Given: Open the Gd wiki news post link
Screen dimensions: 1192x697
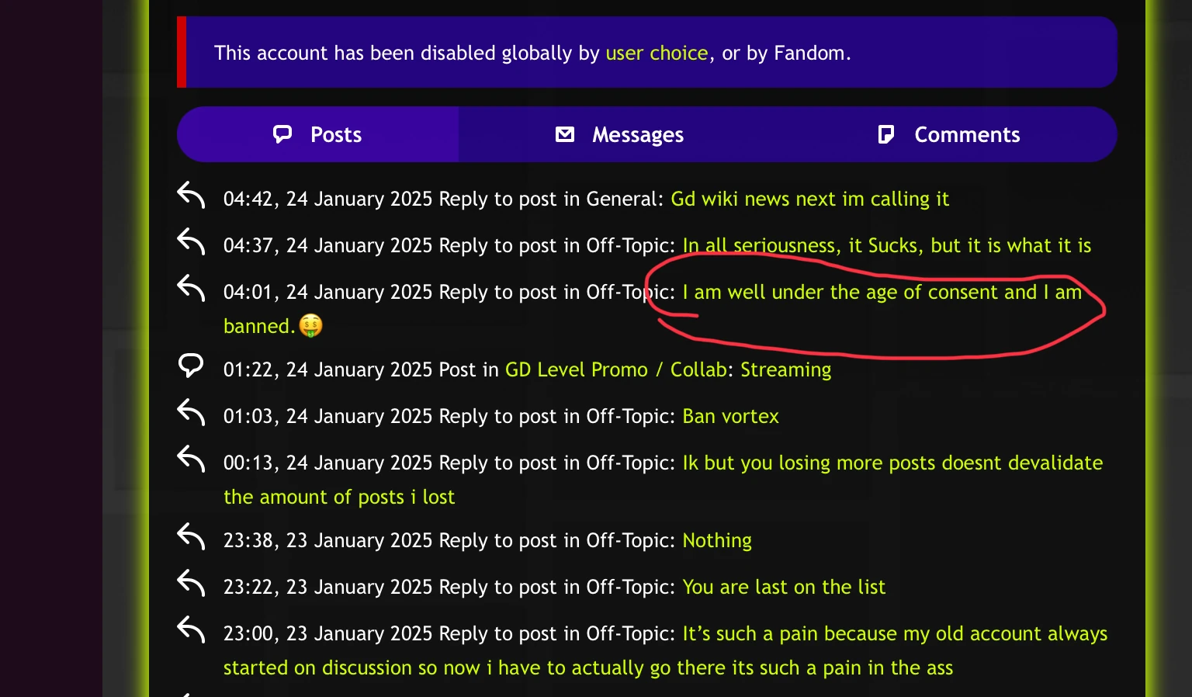Looking at the screenshot, I should [809, 199].
